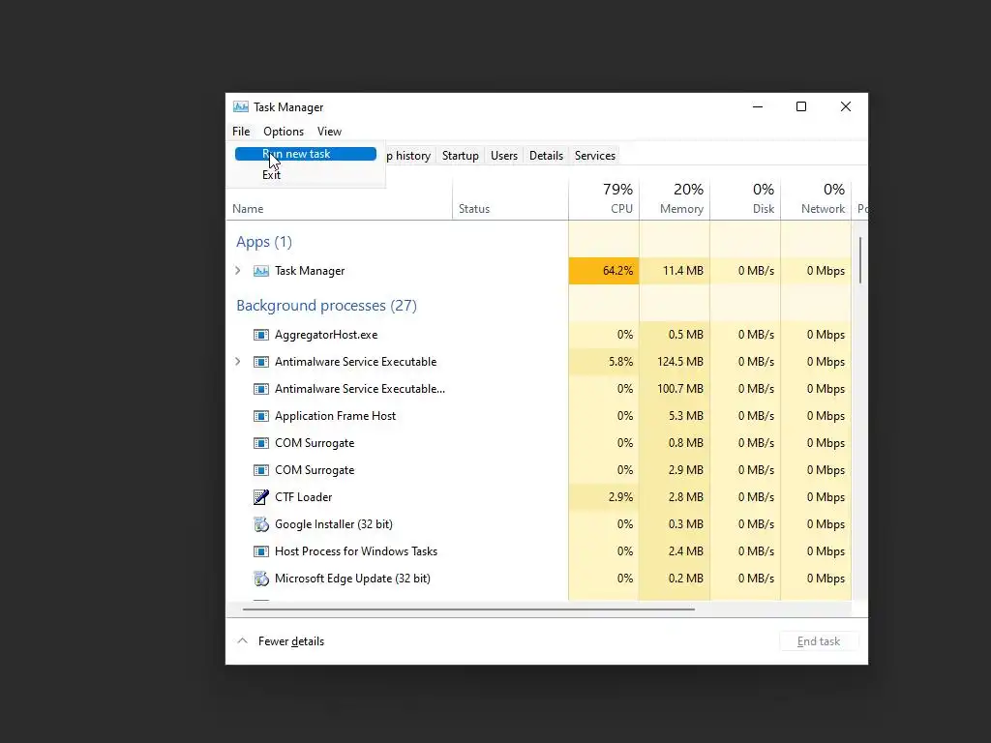Switch to the Startup tab

[x=460, y=156]
